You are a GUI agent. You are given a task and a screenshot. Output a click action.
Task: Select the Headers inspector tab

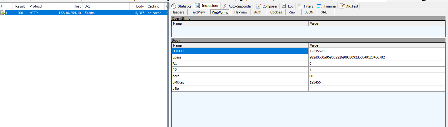(178, 12)
